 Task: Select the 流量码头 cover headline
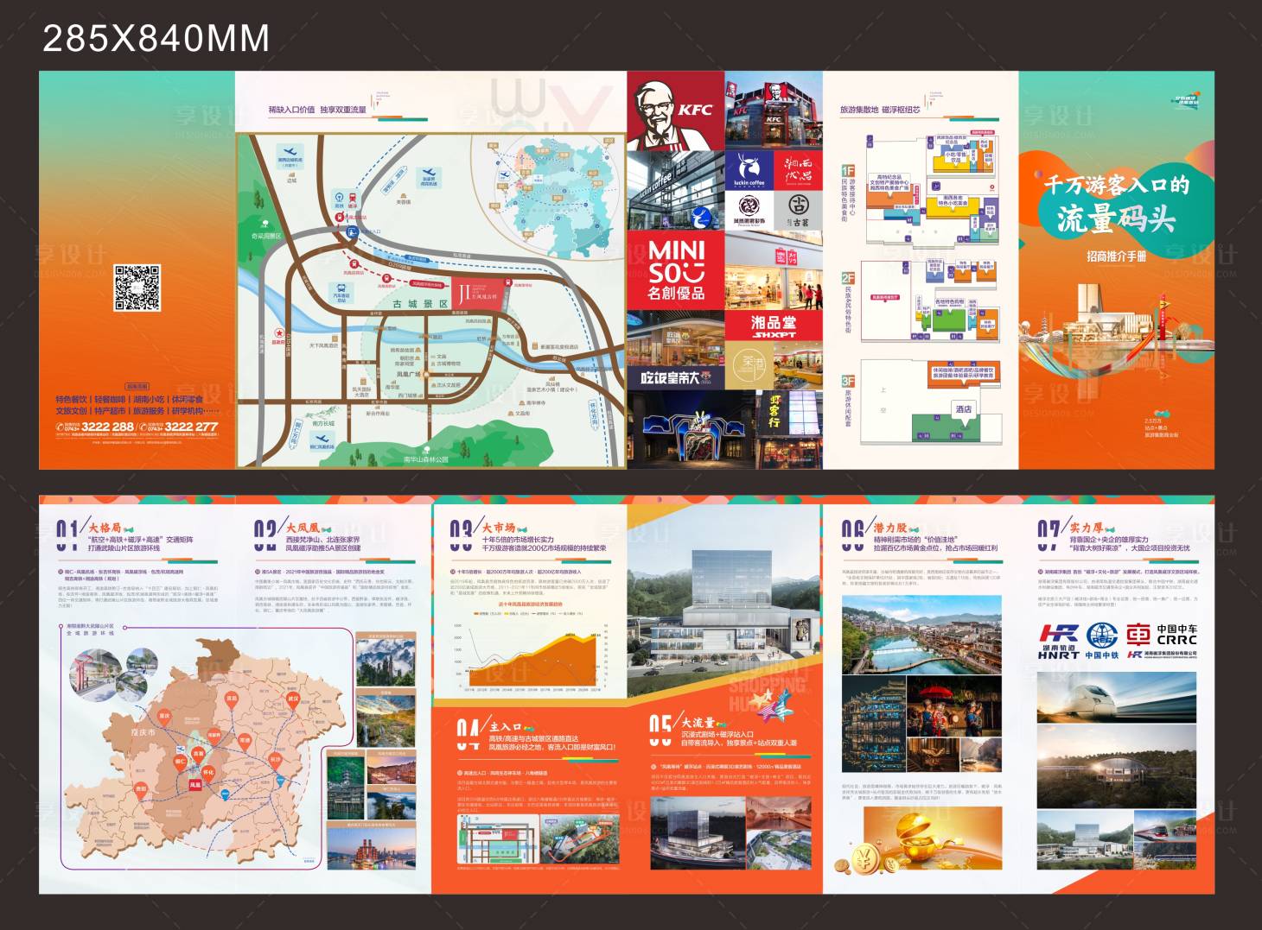coord(1115,218)
